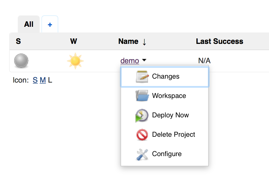Choose Delete Project from menu
Viewport: 269px width, 184px height.
pos(165,134)
